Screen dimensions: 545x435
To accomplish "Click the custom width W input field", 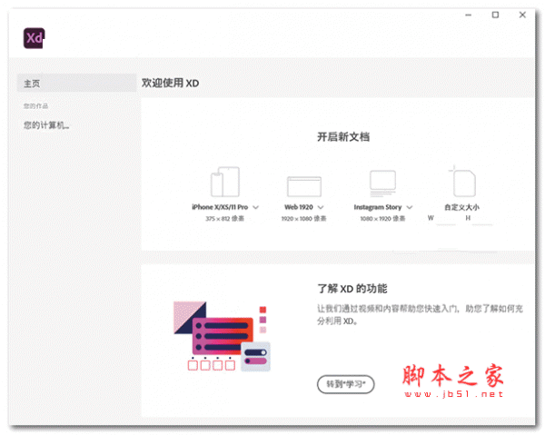I will tap(446, 219).
